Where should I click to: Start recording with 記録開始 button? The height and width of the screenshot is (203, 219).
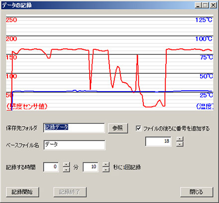click(x=22, y=192)
